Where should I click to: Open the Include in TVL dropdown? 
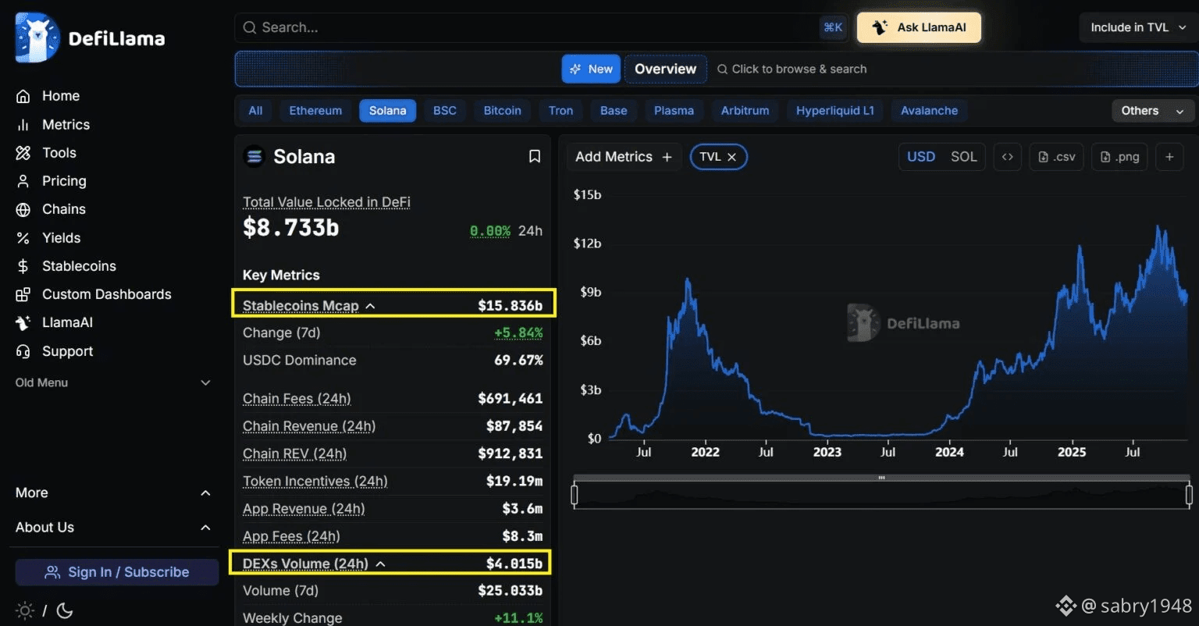(1138, 27)
